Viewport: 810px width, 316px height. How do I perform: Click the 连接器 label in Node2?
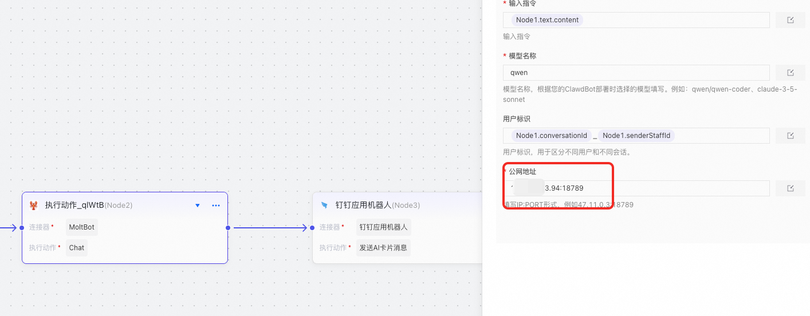click(40, 227)
